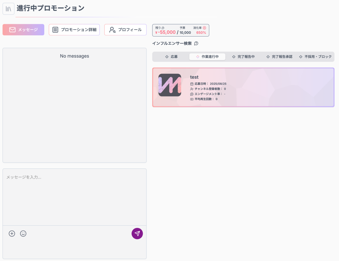Select the 作業進行中 tab
Screen dimensions: 339x261
pos(207,57)
